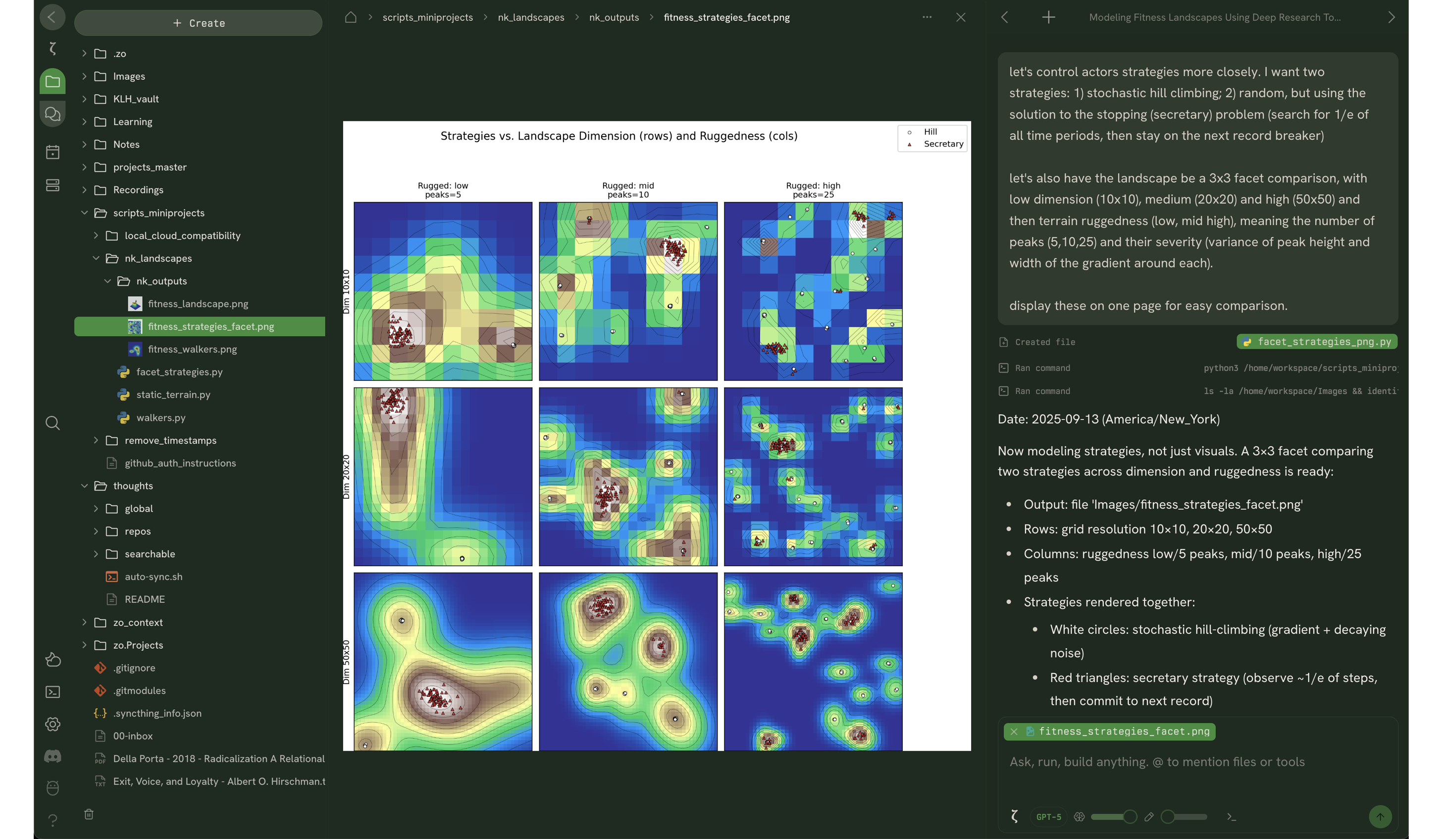Click nk_outputs in the breadcrumb
The height and width of the screenshot is (839, 1443).
(x=614, y=17)
